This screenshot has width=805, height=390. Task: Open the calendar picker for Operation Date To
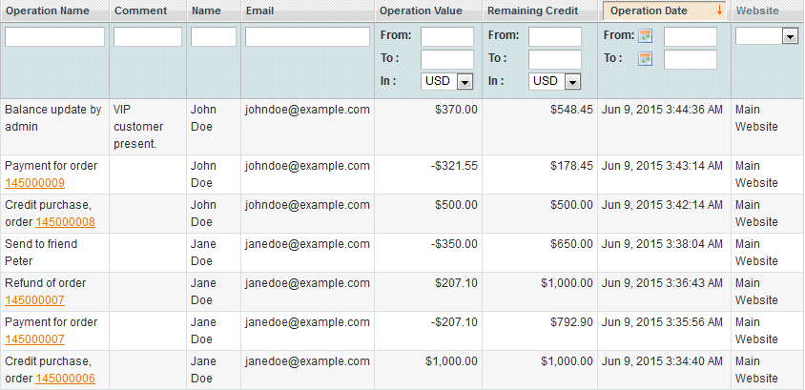[646, 59]
